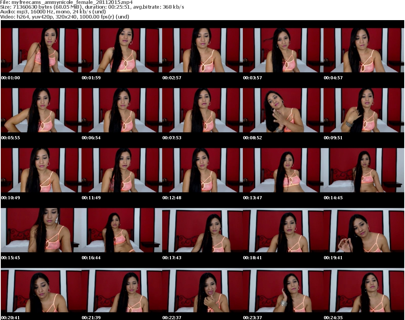Choose the thumbnail labeled 00:23:37
The image size is (405, 320).
pyautogui.click(x=283, y=290)
